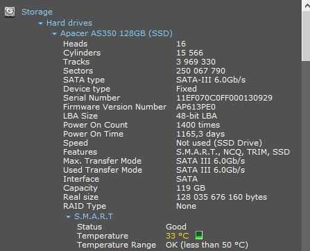This screenshot has height=251, width=310.
Task: Click the vertical scrollbar thumb
Action: (306, 36)
